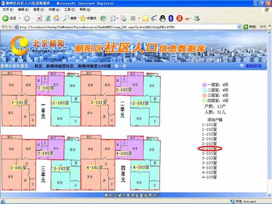Click the Refresh page icon
Image resolution: width=272 pixels, height=204 pixels.
pyautogui.click(x=48, y=18)
